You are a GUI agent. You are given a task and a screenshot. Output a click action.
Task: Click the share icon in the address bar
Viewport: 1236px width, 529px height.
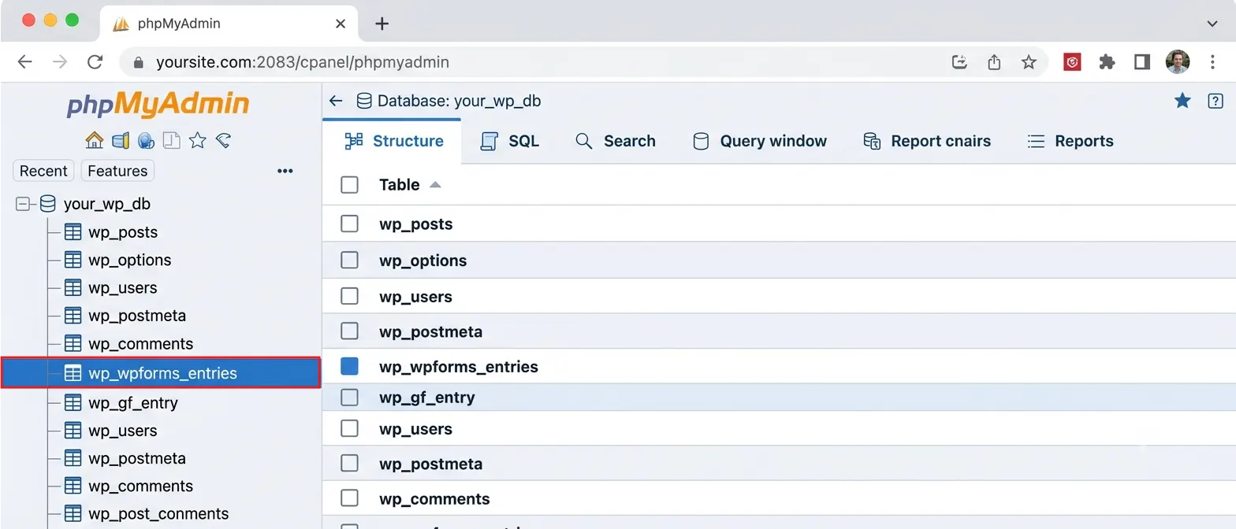point(994,62)
